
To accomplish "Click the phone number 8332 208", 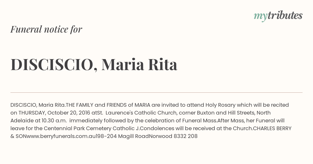I will click(185, 136).
